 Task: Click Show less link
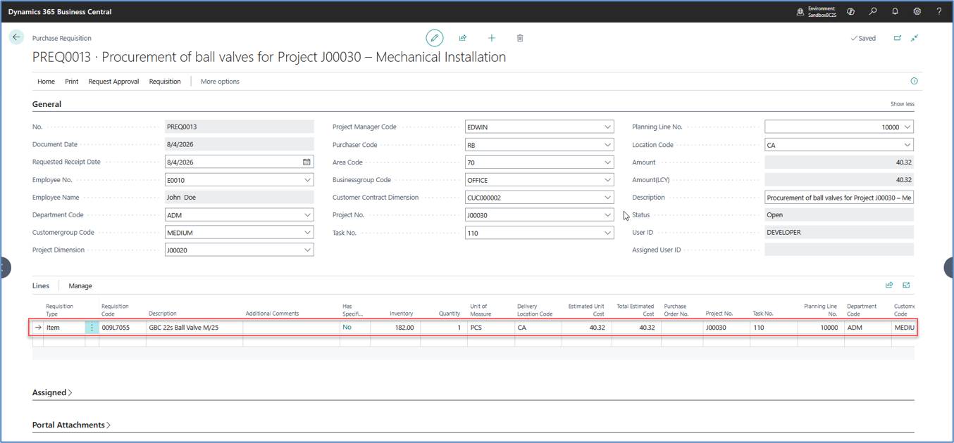point(903,104)
